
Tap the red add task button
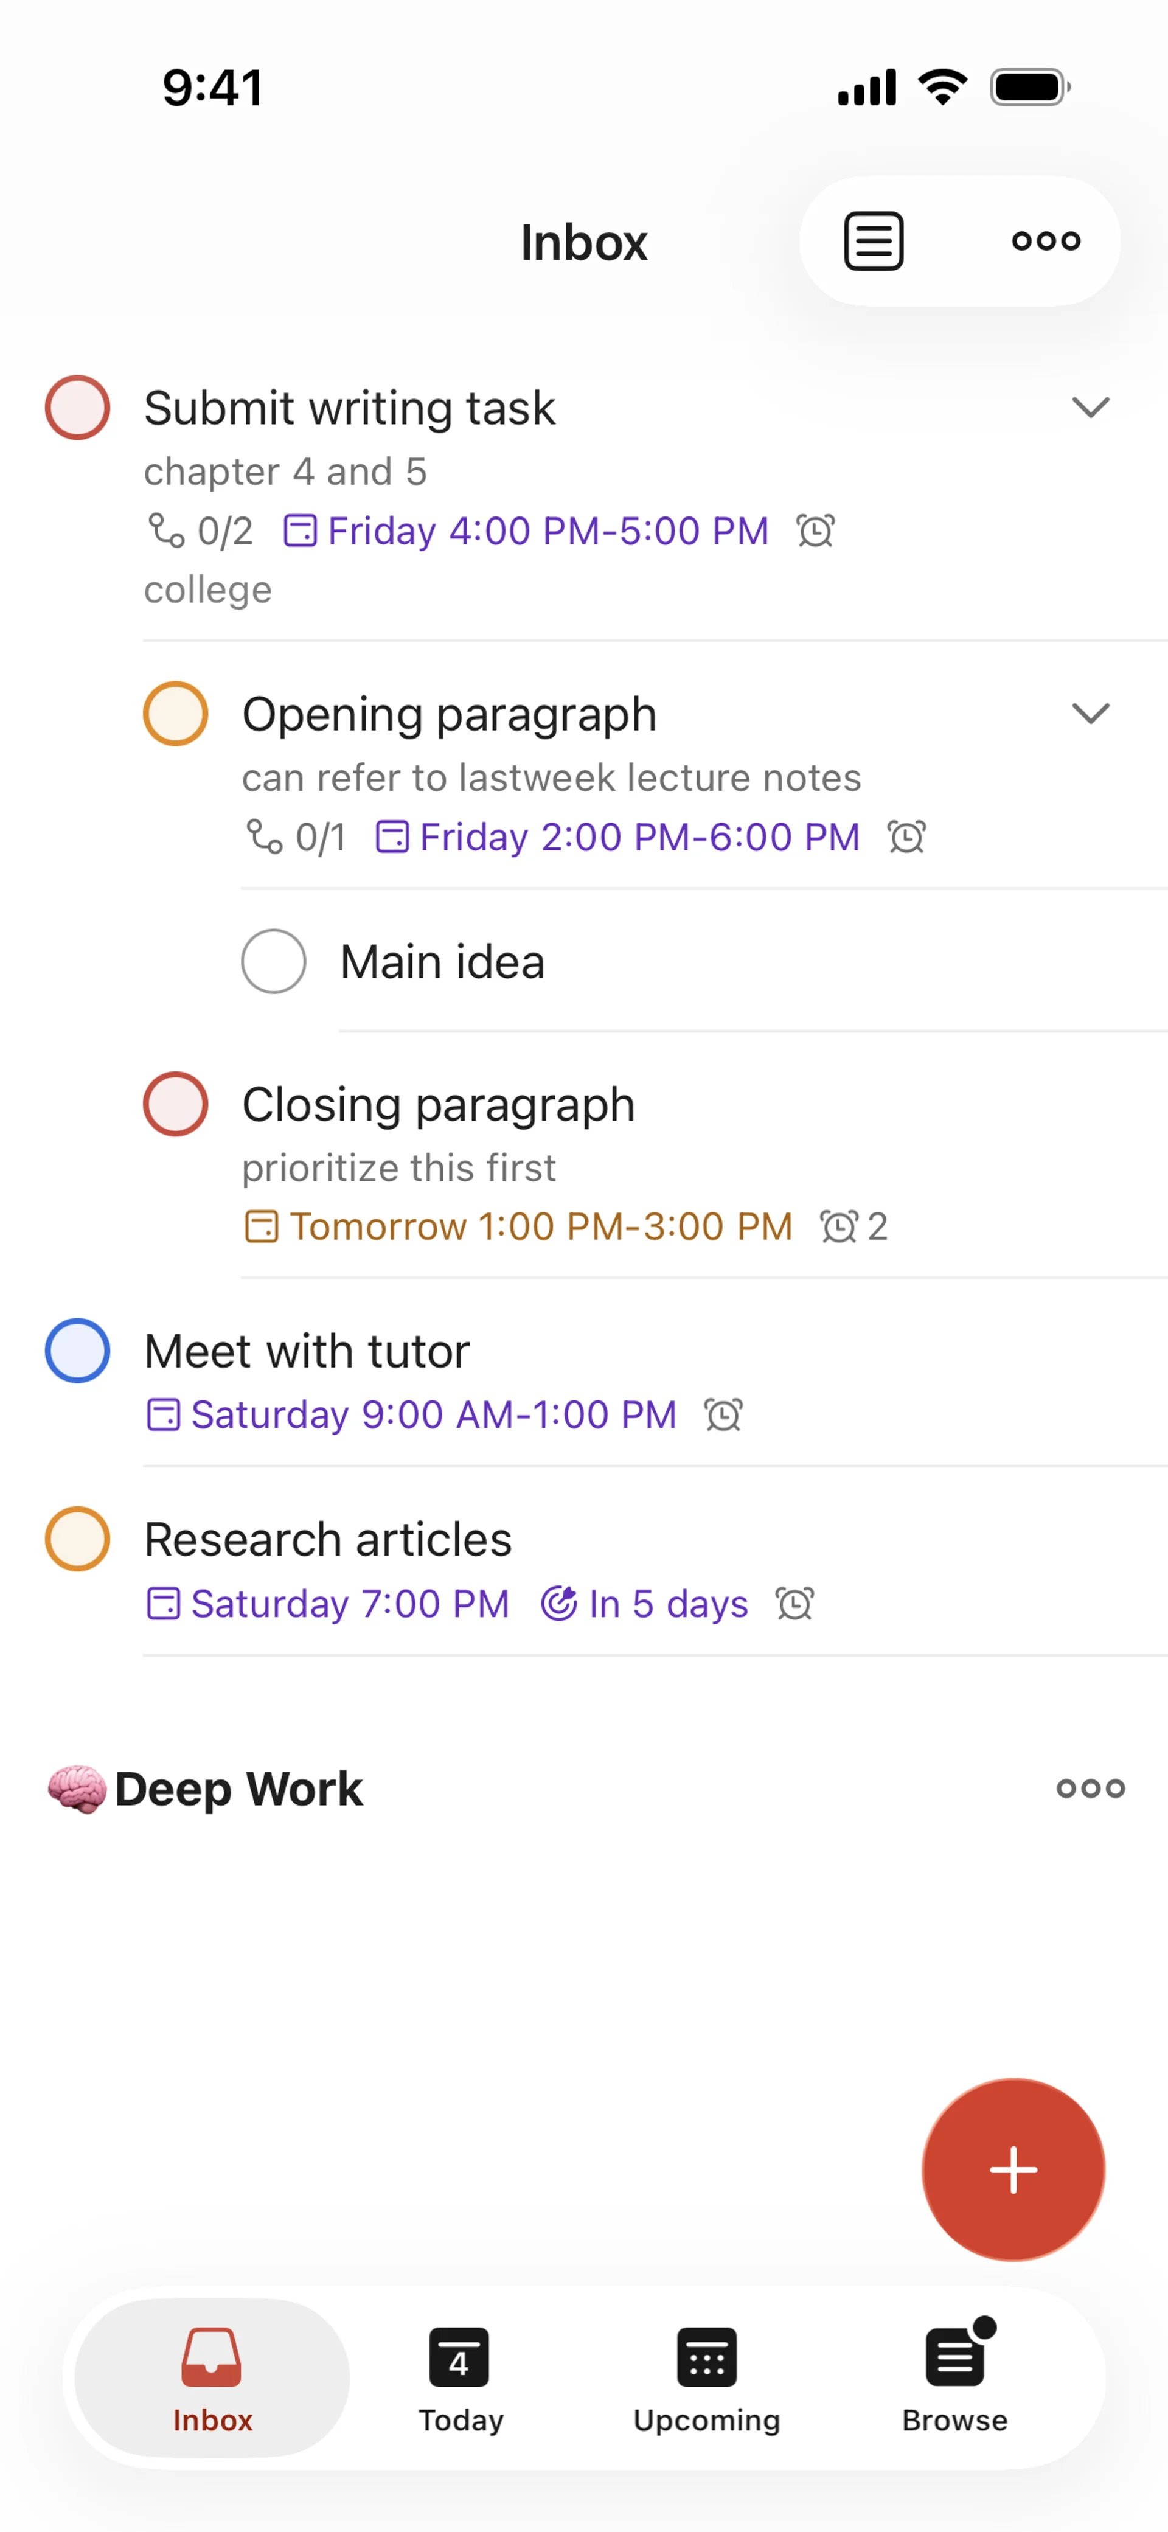tap(1013, 2169)
